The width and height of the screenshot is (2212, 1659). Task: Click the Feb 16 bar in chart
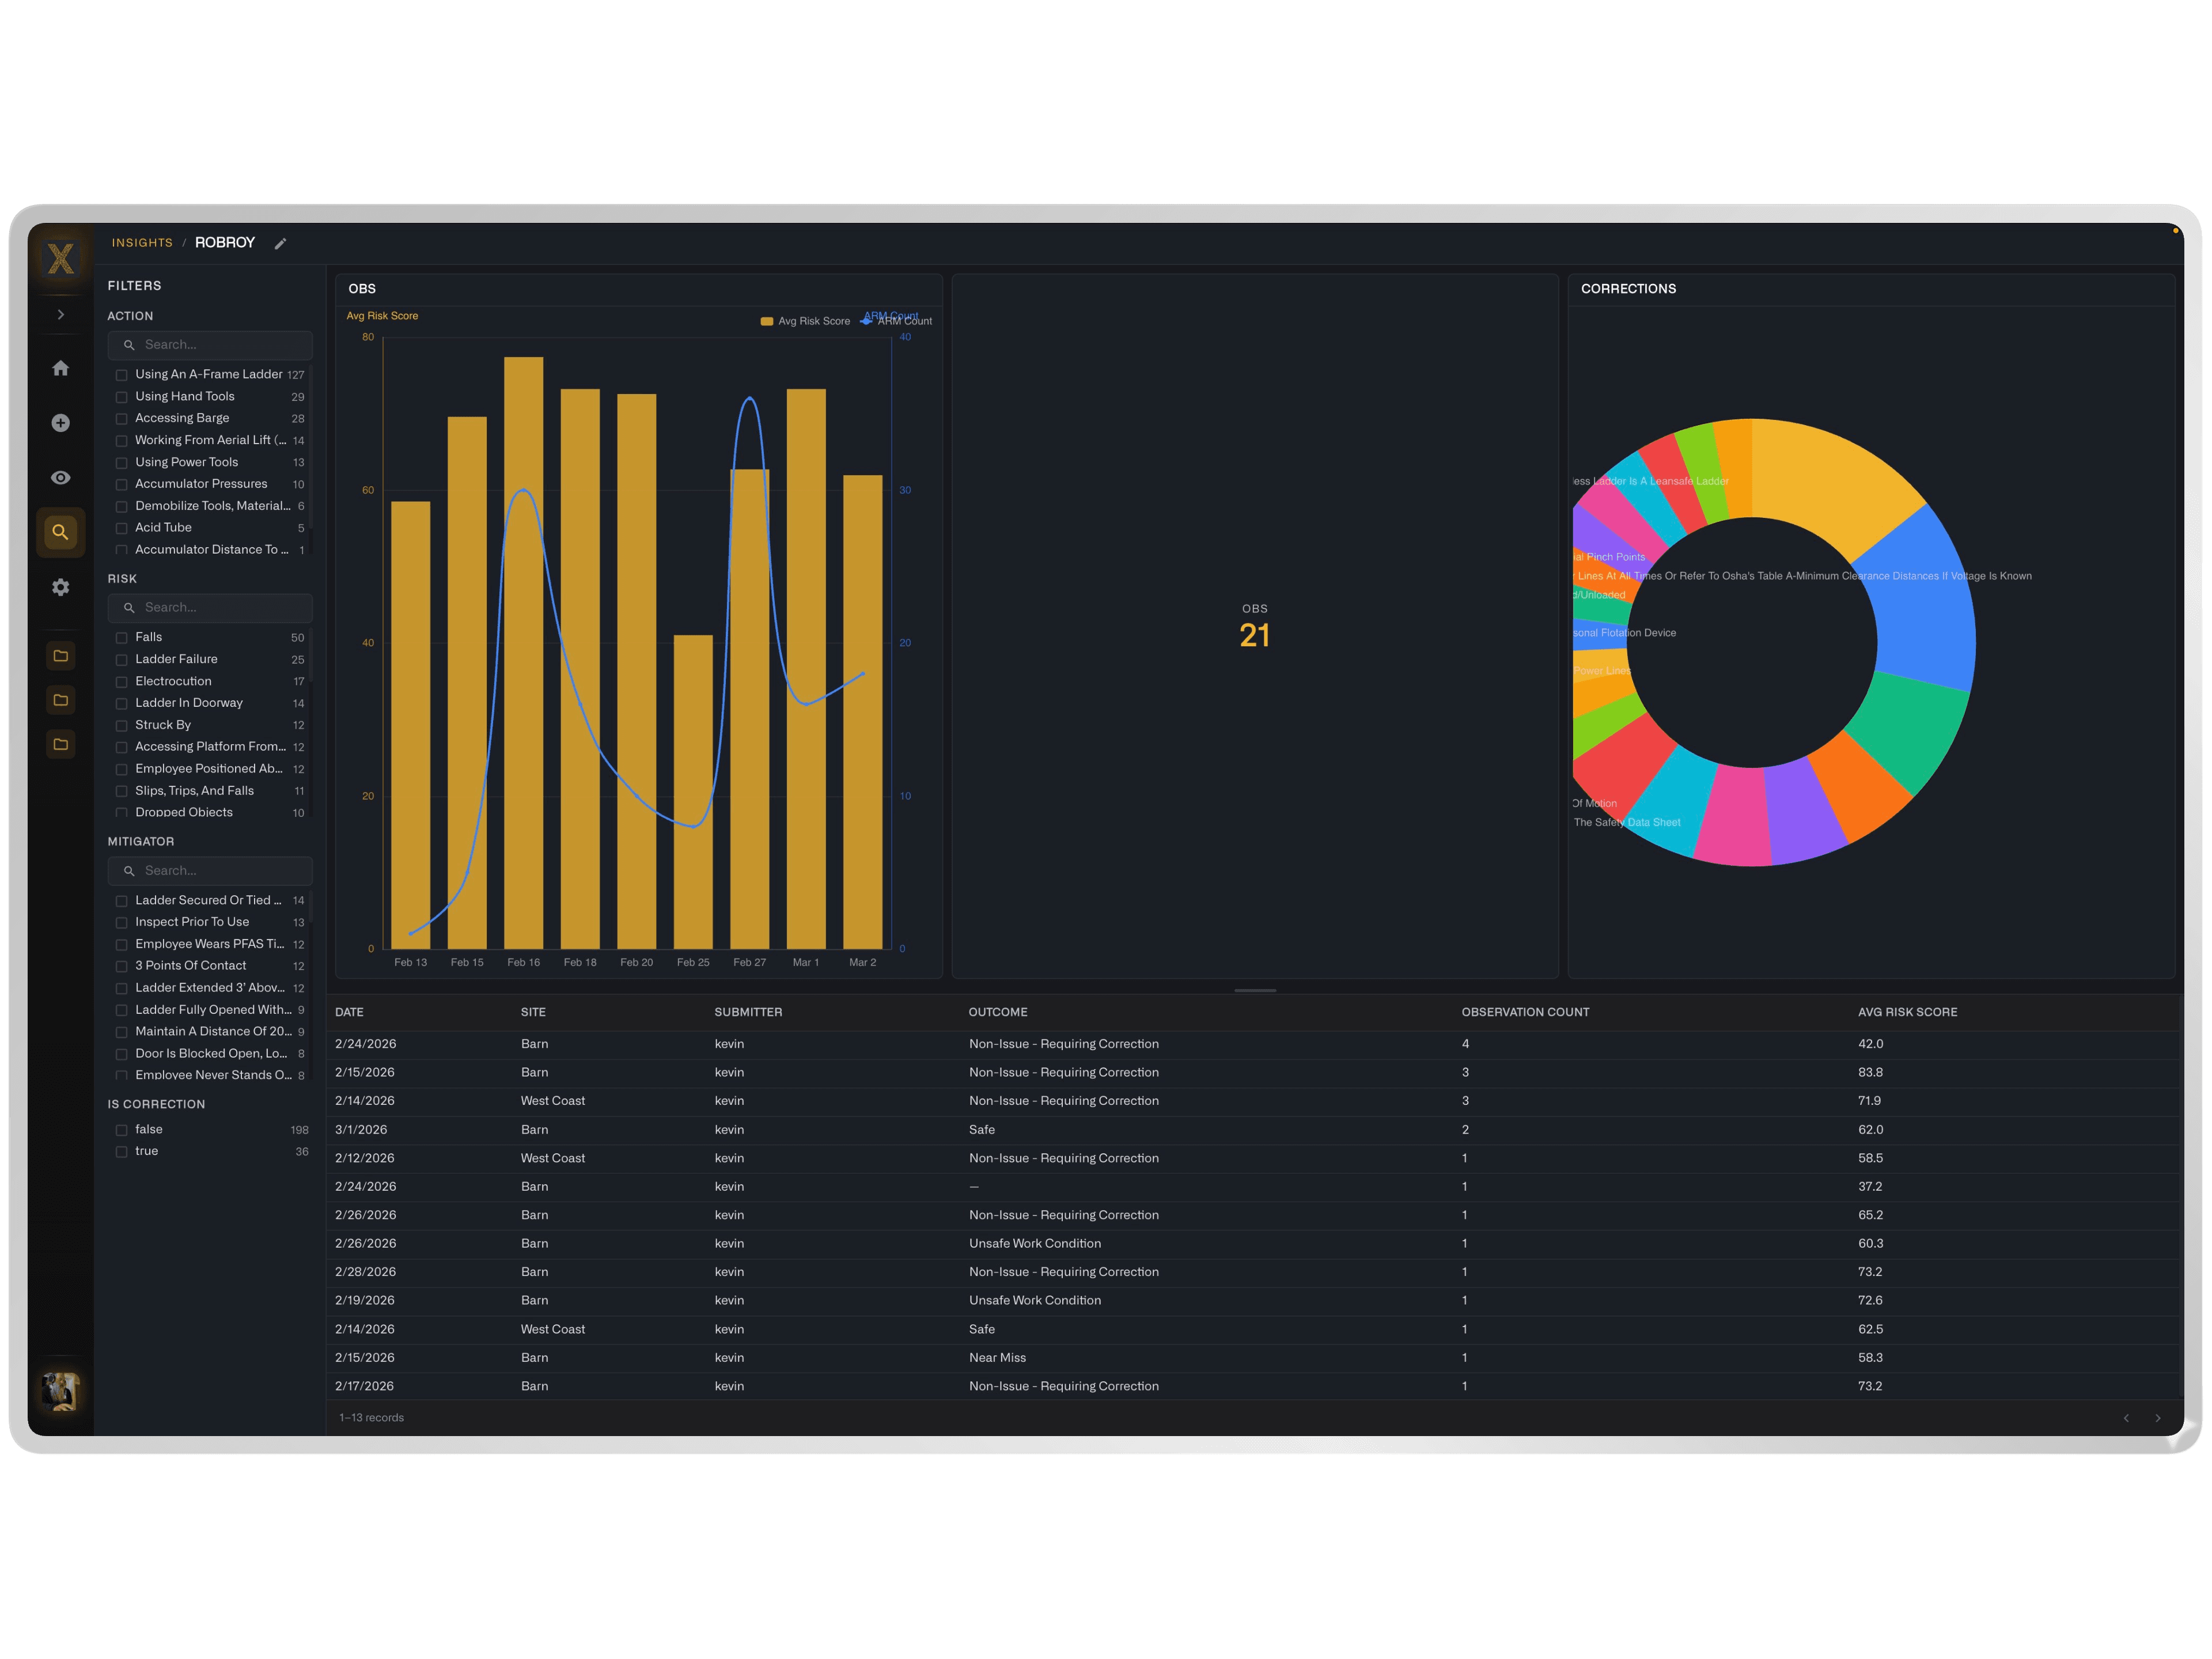524,653
